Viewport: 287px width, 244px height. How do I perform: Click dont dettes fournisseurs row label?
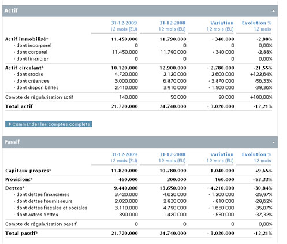click(43, 201)
